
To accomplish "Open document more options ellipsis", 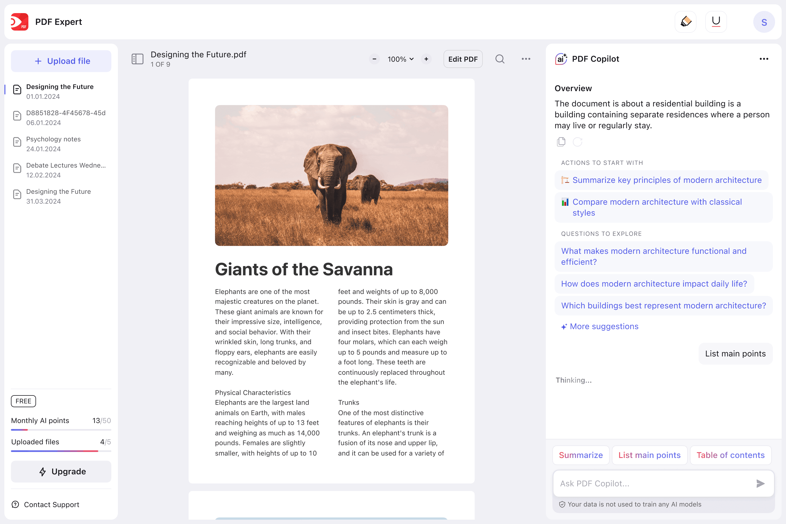I will pyautogui.click(x=526, y=59).
